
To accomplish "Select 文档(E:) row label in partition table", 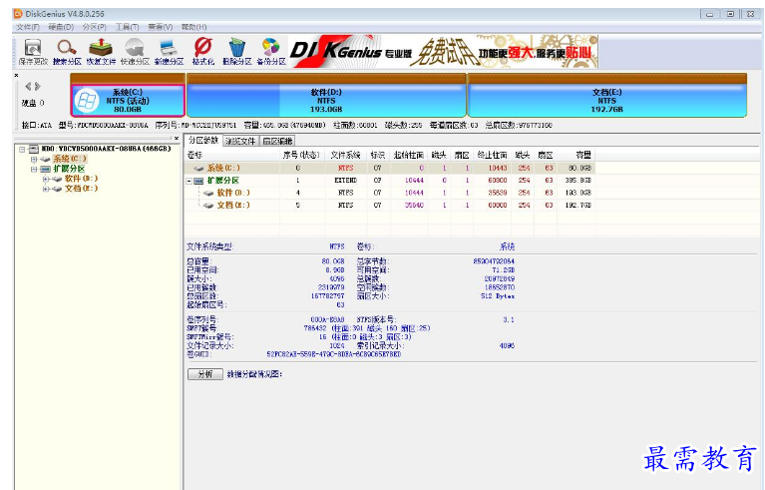I will pyautogui.click(x=233, y=205).
